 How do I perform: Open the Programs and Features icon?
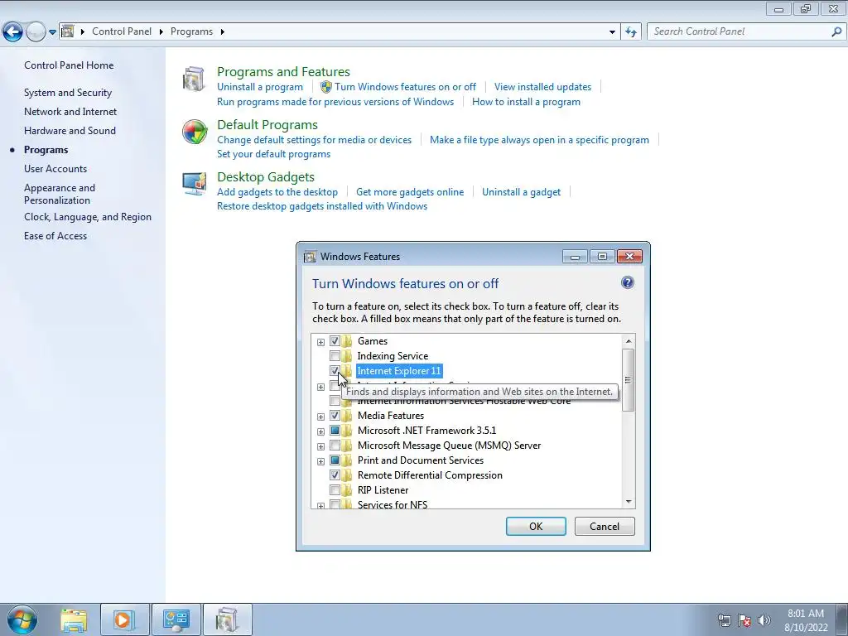tap(194, 79)
